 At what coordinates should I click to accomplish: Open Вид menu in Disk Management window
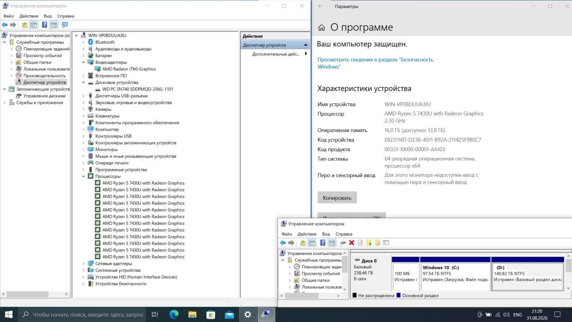click(326, 234)
